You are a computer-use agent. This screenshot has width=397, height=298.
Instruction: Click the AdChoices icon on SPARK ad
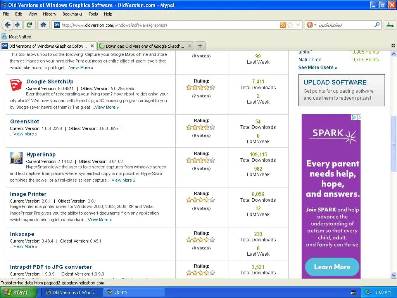354,117
